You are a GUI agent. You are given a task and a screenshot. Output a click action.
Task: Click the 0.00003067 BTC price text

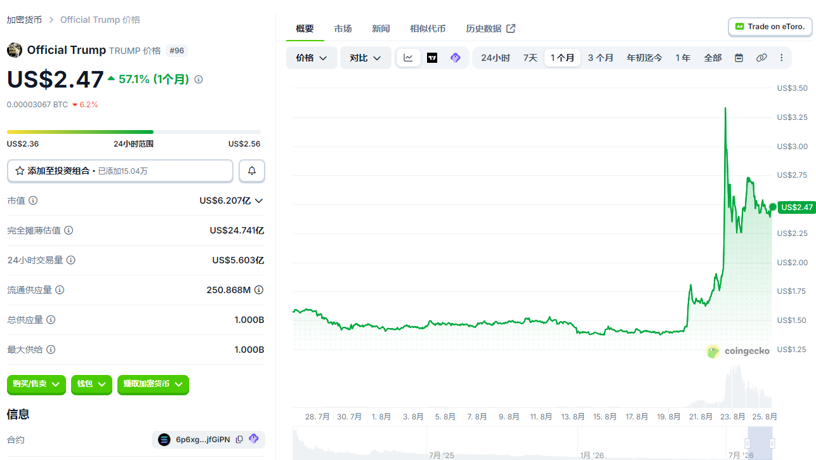(37, 105)
